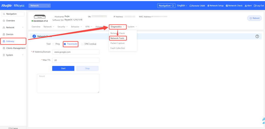The width and height of the screenshot is (265, 129).
Task: Select the Traceroute radio button
Action: pos(65,44)
